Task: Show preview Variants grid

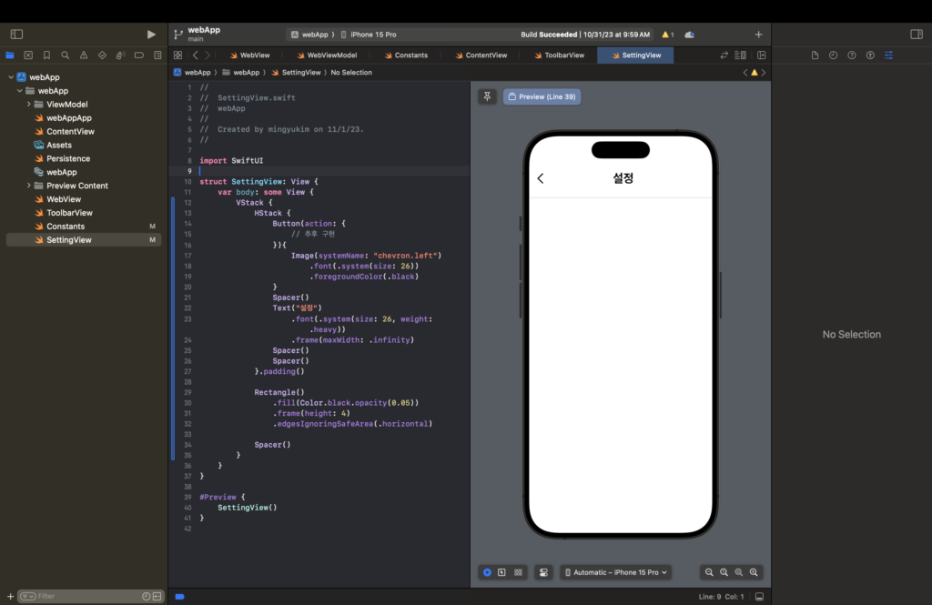Action: coord(518,572)
